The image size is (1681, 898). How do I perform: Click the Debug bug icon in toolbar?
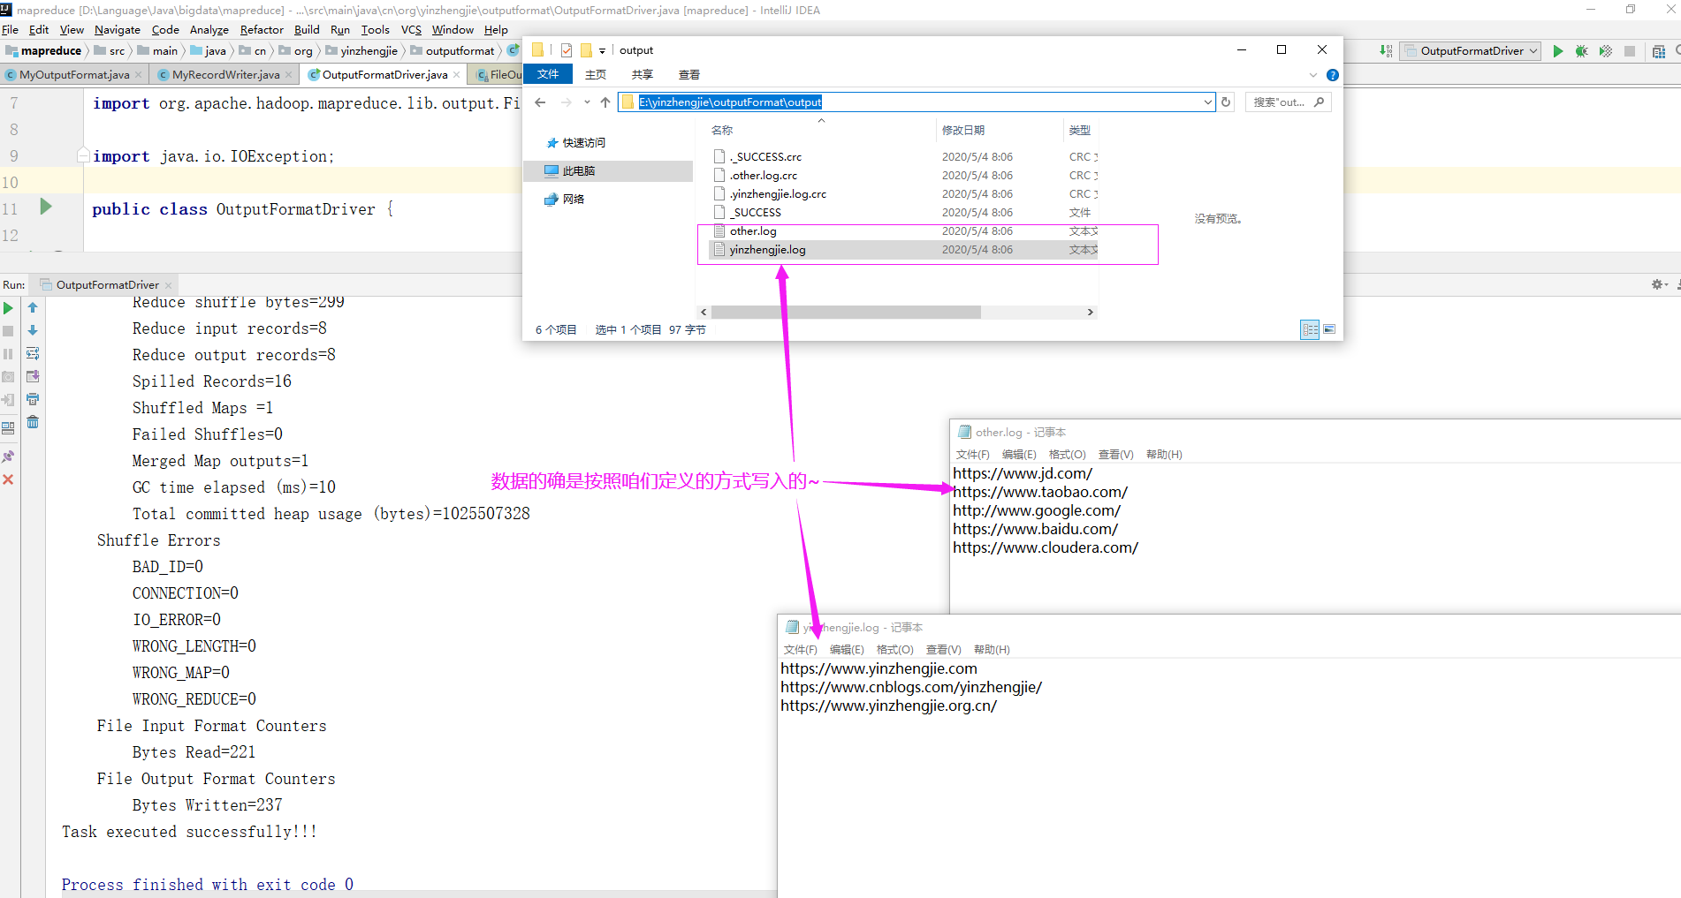pos(1582,51)
